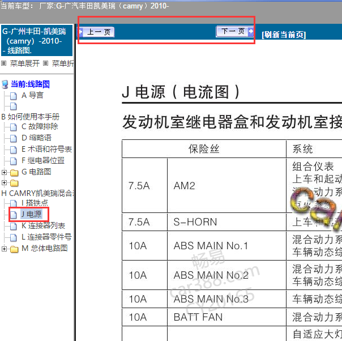Click the ABS MAIN No.1 cell

click(226, 246)
